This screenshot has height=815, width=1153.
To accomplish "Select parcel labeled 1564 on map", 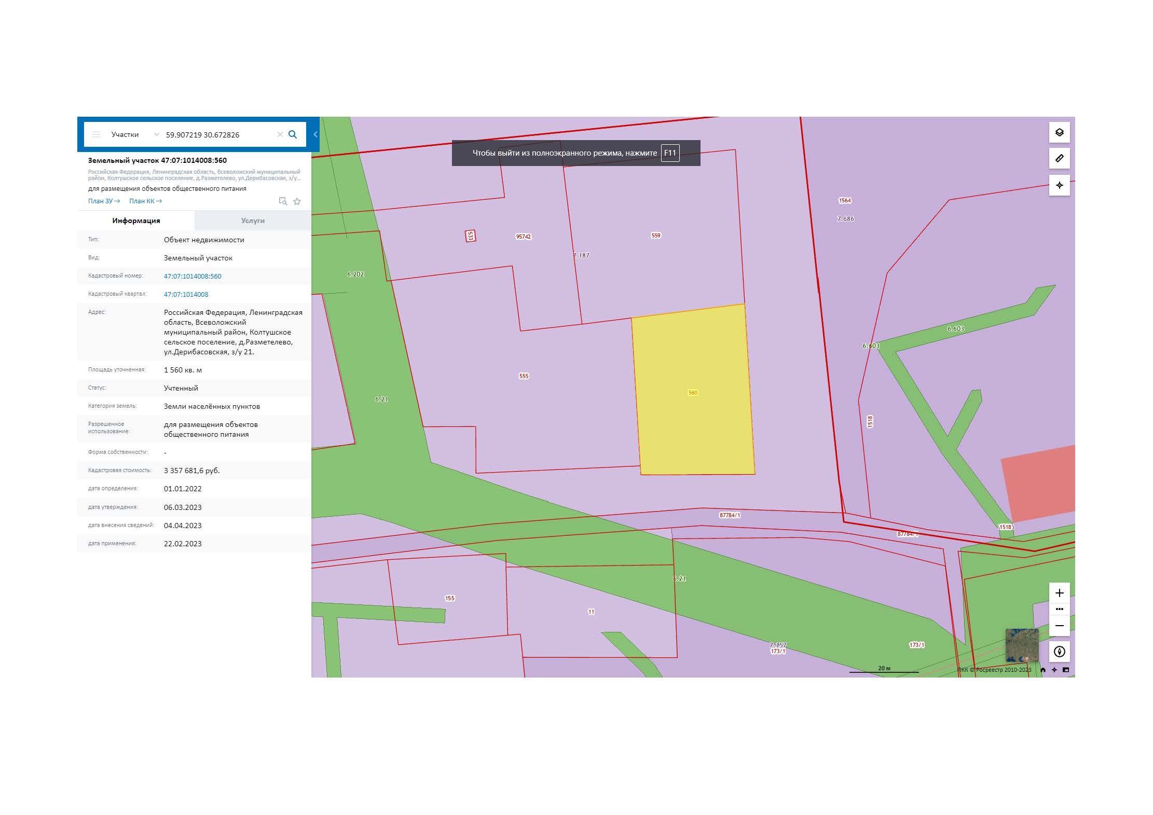I will point(845,200).
